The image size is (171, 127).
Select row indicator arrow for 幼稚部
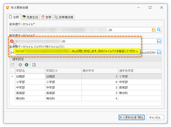coord(12,76)
